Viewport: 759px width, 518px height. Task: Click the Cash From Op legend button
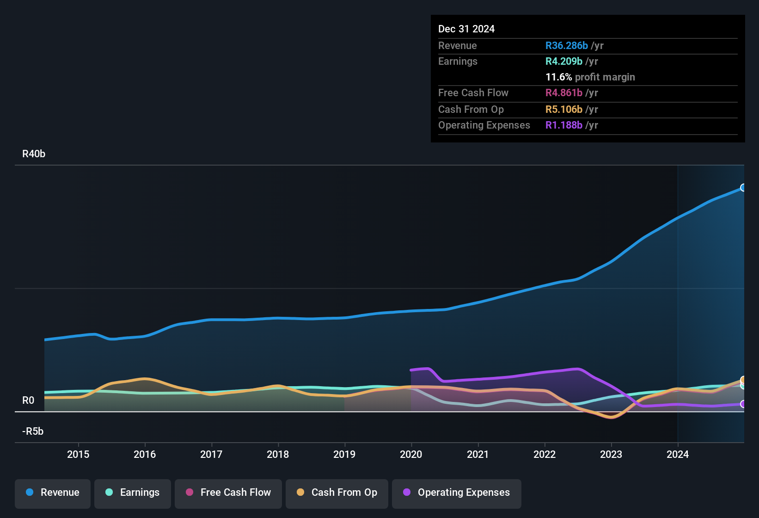tap(337, 493)
